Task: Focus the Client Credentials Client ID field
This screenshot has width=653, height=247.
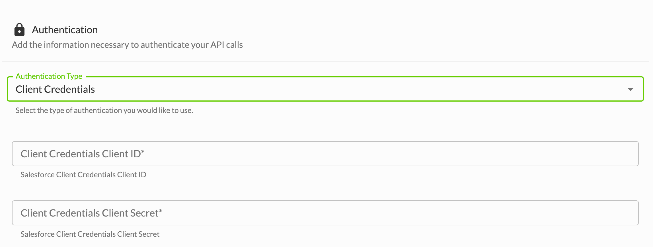Action: coord(325,154)
